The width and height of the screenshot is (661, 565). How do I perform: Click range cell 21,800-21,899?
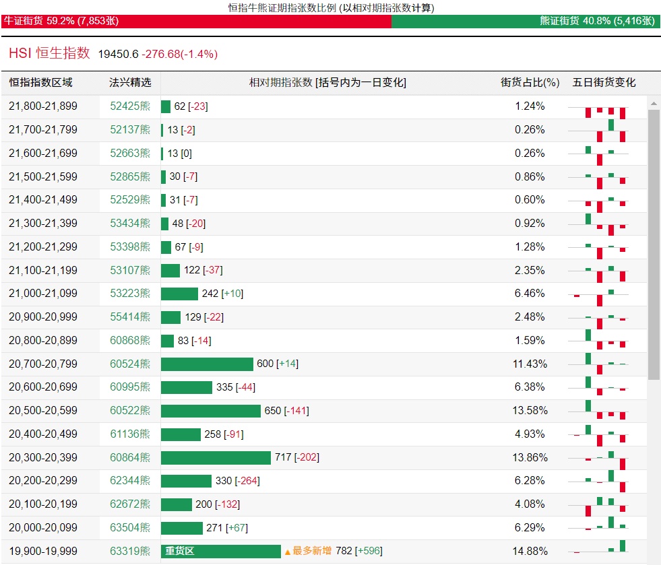coord(43,106)
